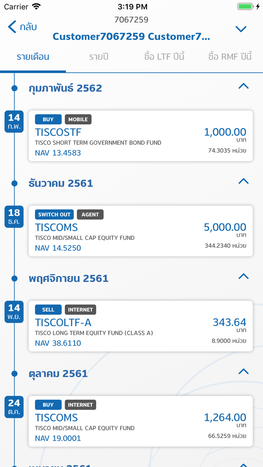The width and height of the screenshot is (263, 467).
Task: Switch to the รายปี tab
Action: (98, 57)
